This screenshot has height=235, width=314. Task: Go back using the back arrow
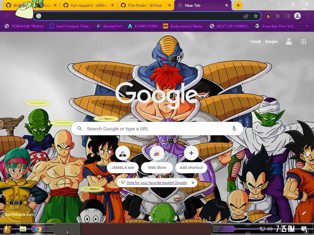(7, 16)
